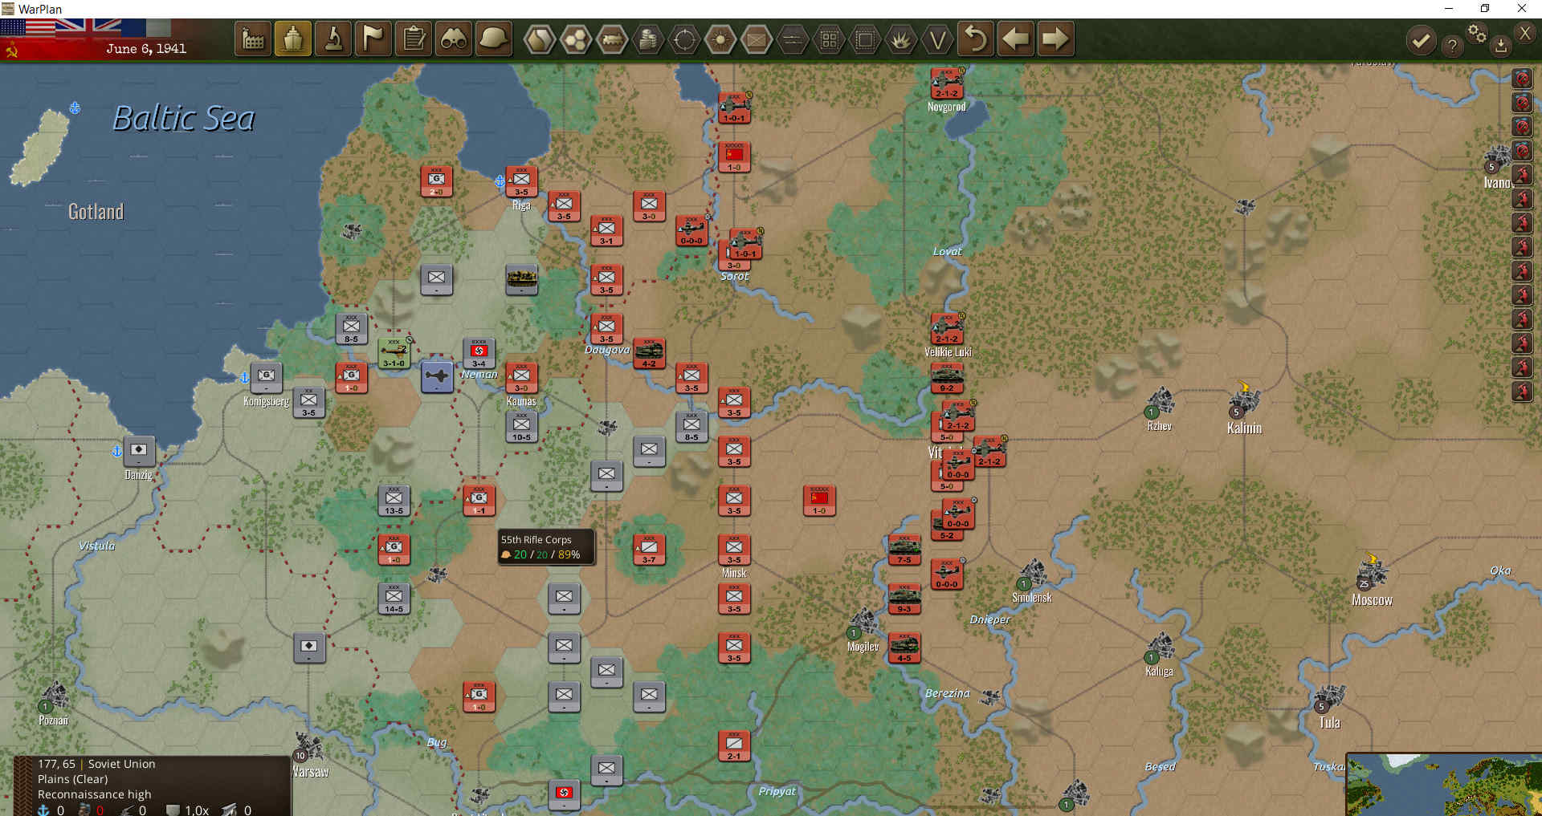The height and width of the screenshot is (816, 1542).
Task: Select German HQ counter 3-4 near Neman
Action: point(479,353)
